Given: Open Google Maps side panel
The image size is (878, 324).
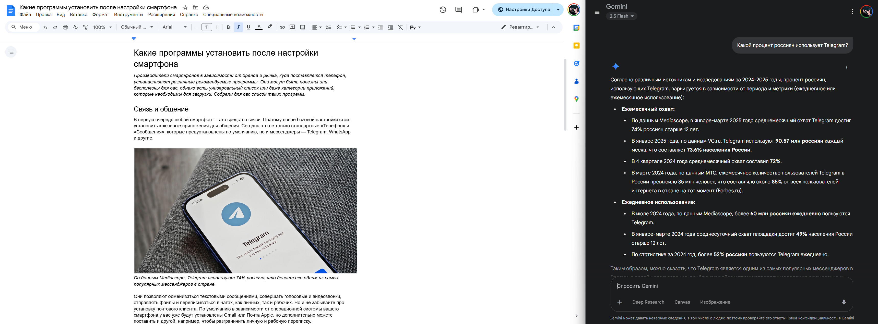Looking at the screenshot, I should (576, 99).
